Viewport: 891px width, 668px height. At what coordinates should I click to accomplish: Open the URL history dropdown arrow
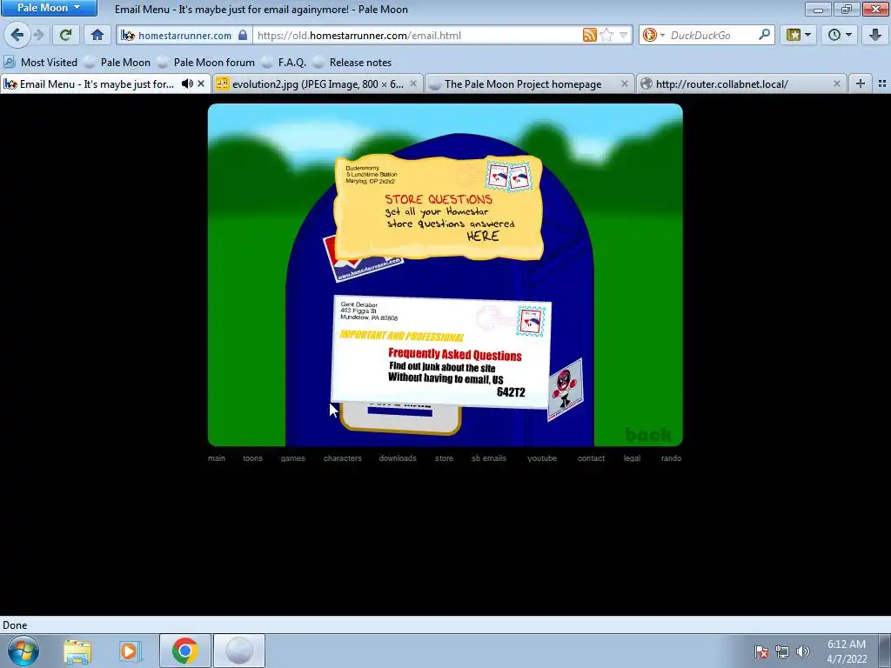(623, 35)
